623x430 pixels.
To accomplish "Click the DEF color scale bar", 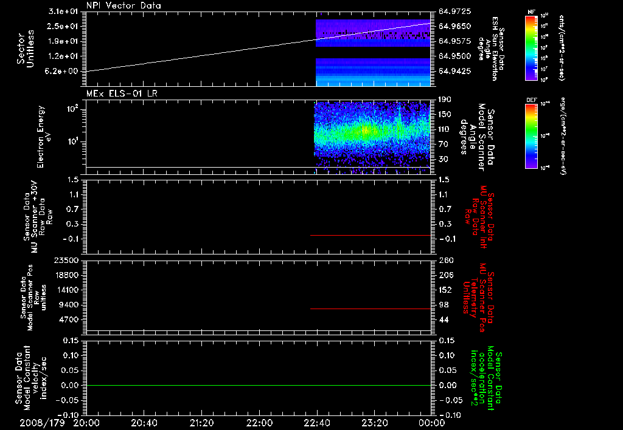I will pyautogui.click(x=532, y=135).
